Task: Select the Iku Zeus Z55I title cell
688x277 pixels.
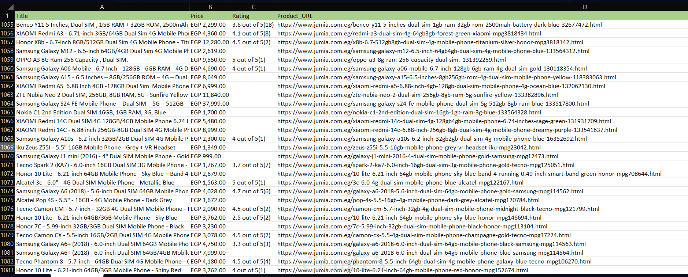Action: pyautogui.click(x=102, y=147)
